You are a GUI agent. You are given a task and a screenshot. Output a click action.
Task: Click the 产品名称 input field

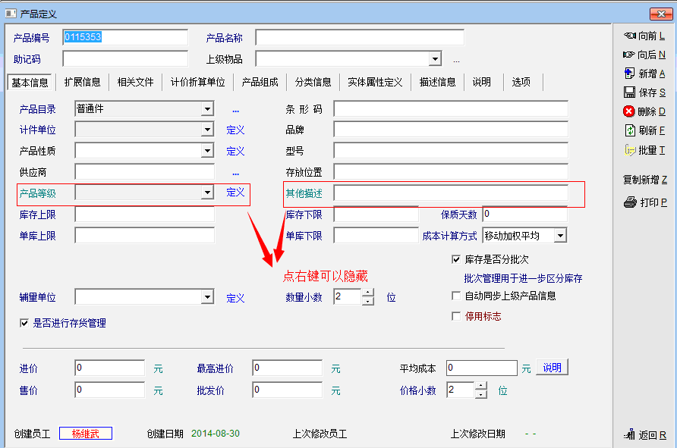click(359, 38)
